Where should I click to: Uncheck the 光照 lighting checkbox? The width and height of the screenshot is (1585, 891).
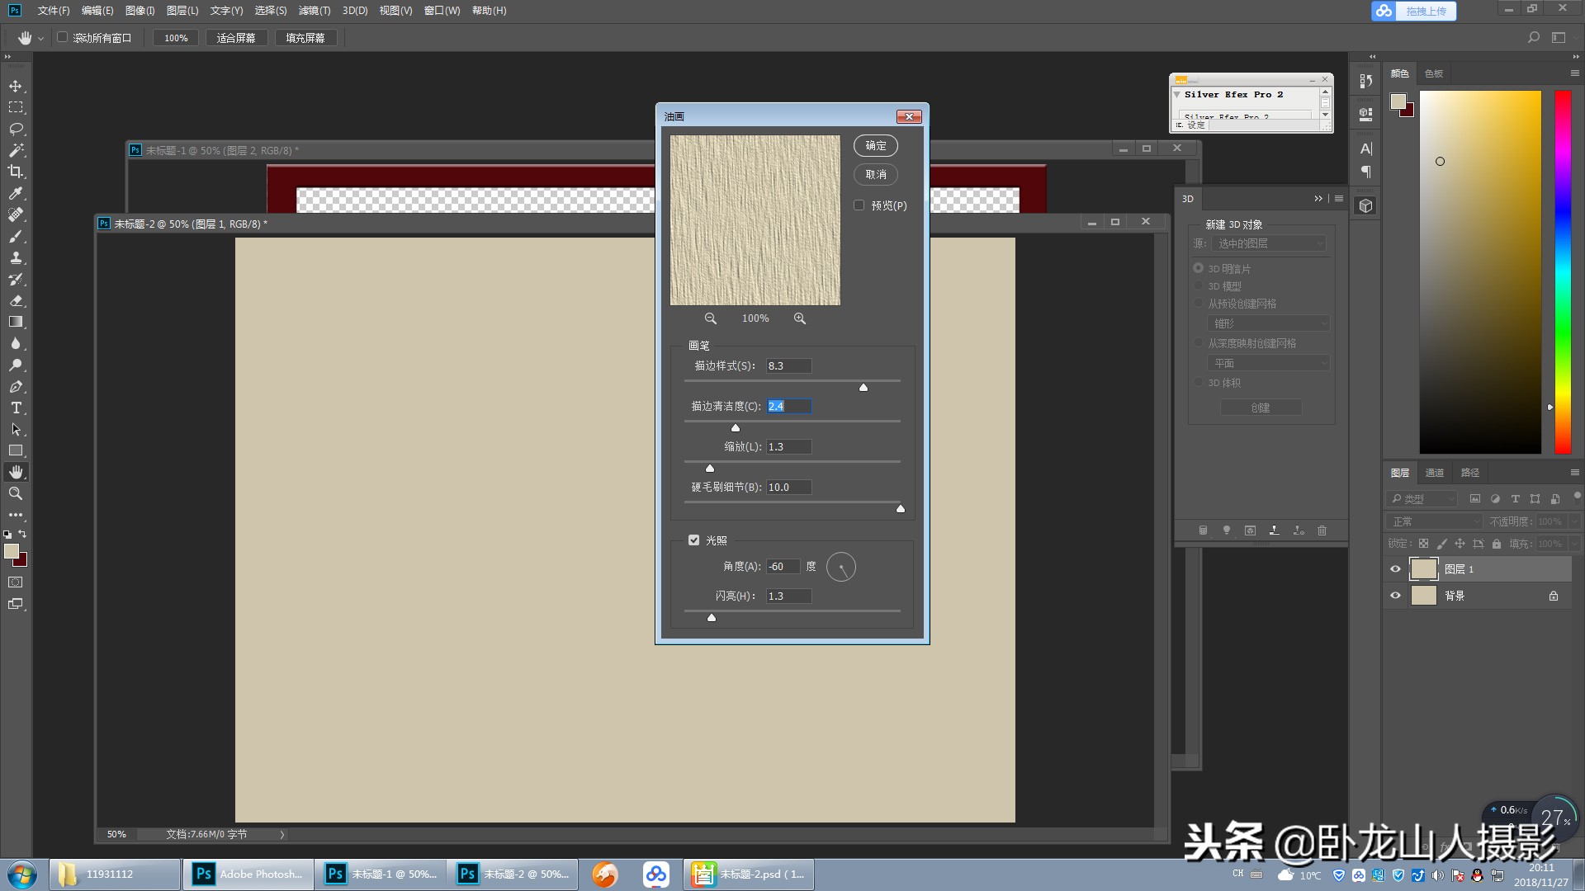694,540
